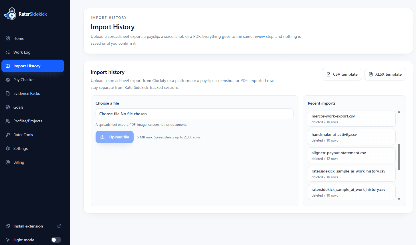
Task: Click the Upload file button
Action: [114, 137]
